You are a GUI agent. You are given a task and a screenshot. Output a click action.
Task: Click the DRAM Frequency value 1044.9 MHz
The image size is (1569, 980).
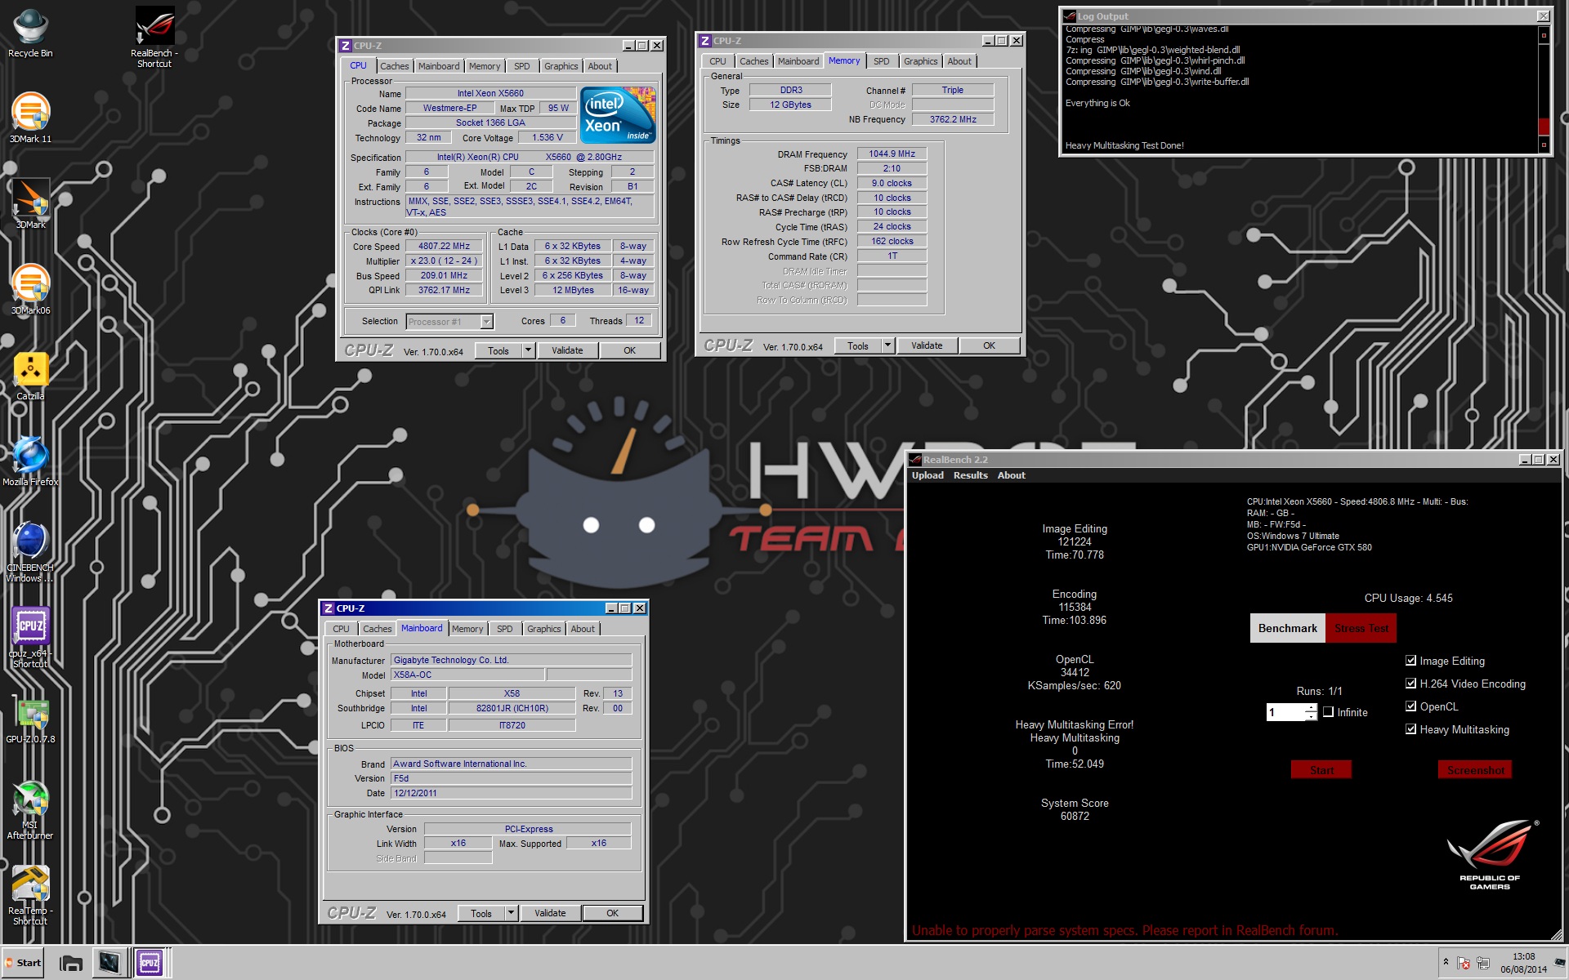click(892, 154)
